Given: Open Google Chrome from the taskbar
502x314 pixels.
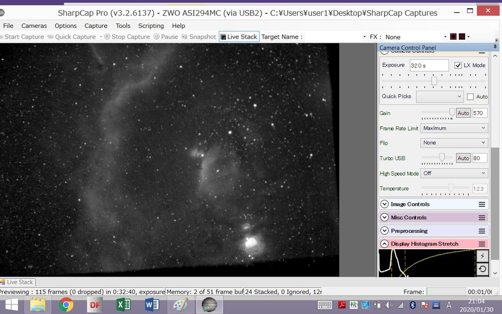Looking at the screenshot, I should click(66, 305).
